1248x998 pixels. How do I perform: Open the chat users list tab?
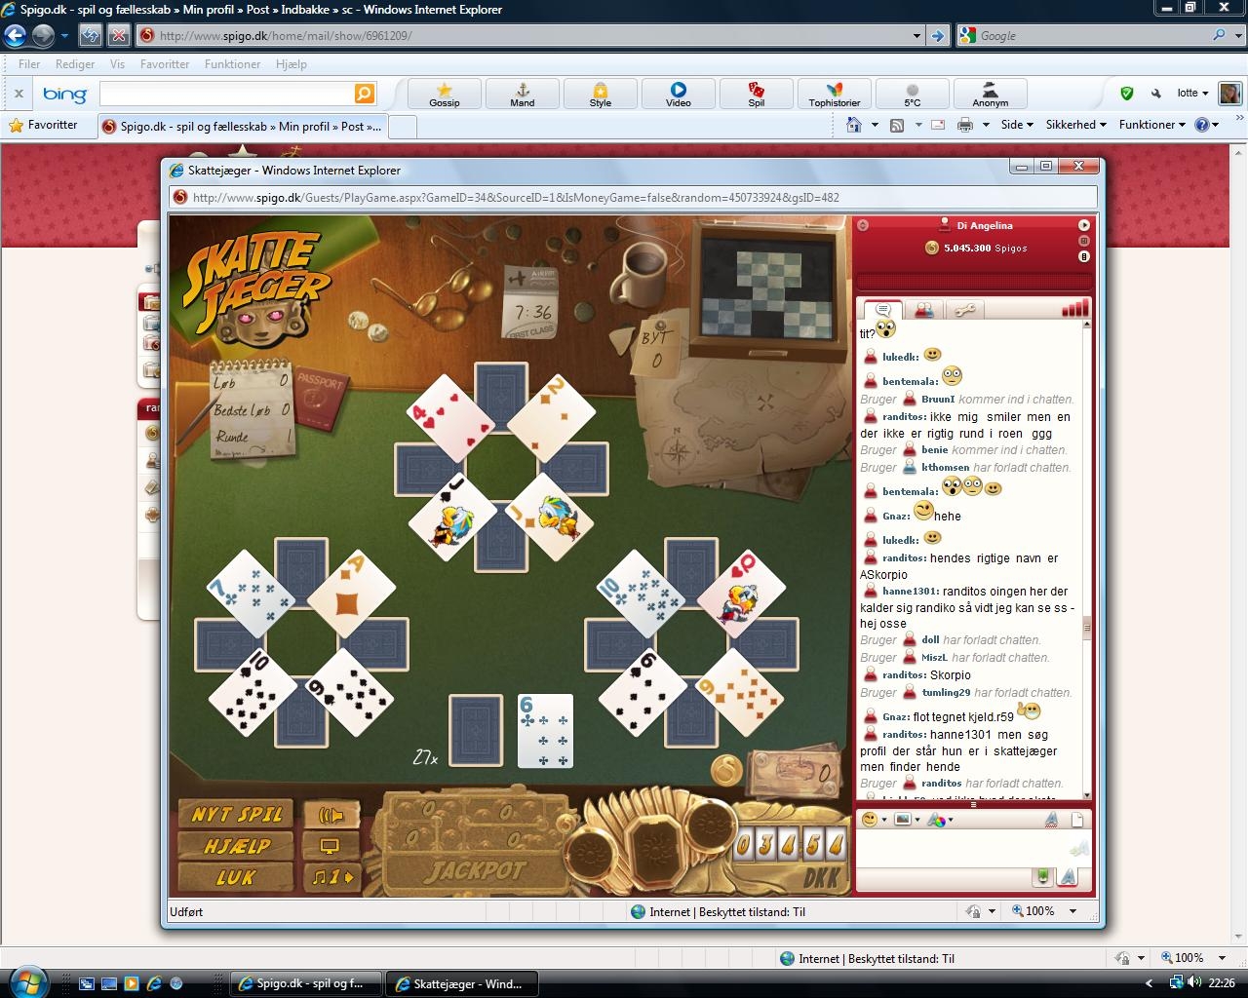pos(923,310)
